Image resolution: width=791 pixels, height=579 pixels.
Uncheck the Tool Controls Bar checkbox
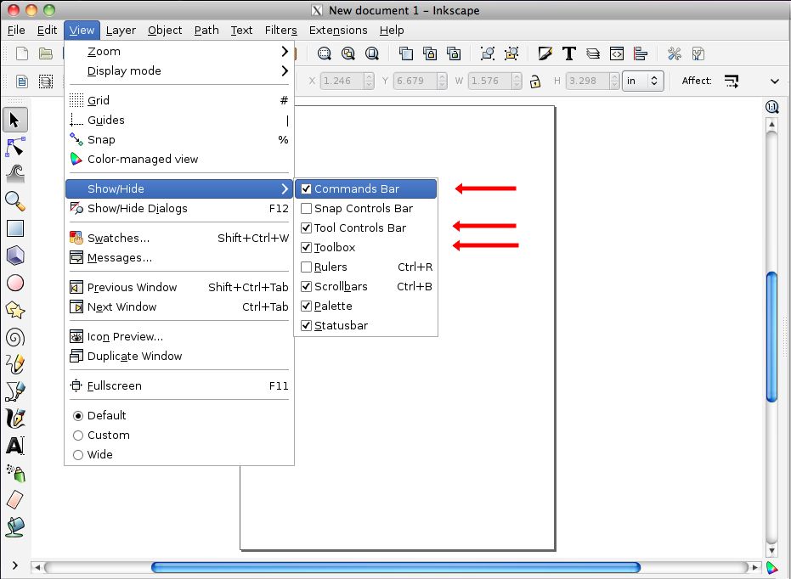306,228
